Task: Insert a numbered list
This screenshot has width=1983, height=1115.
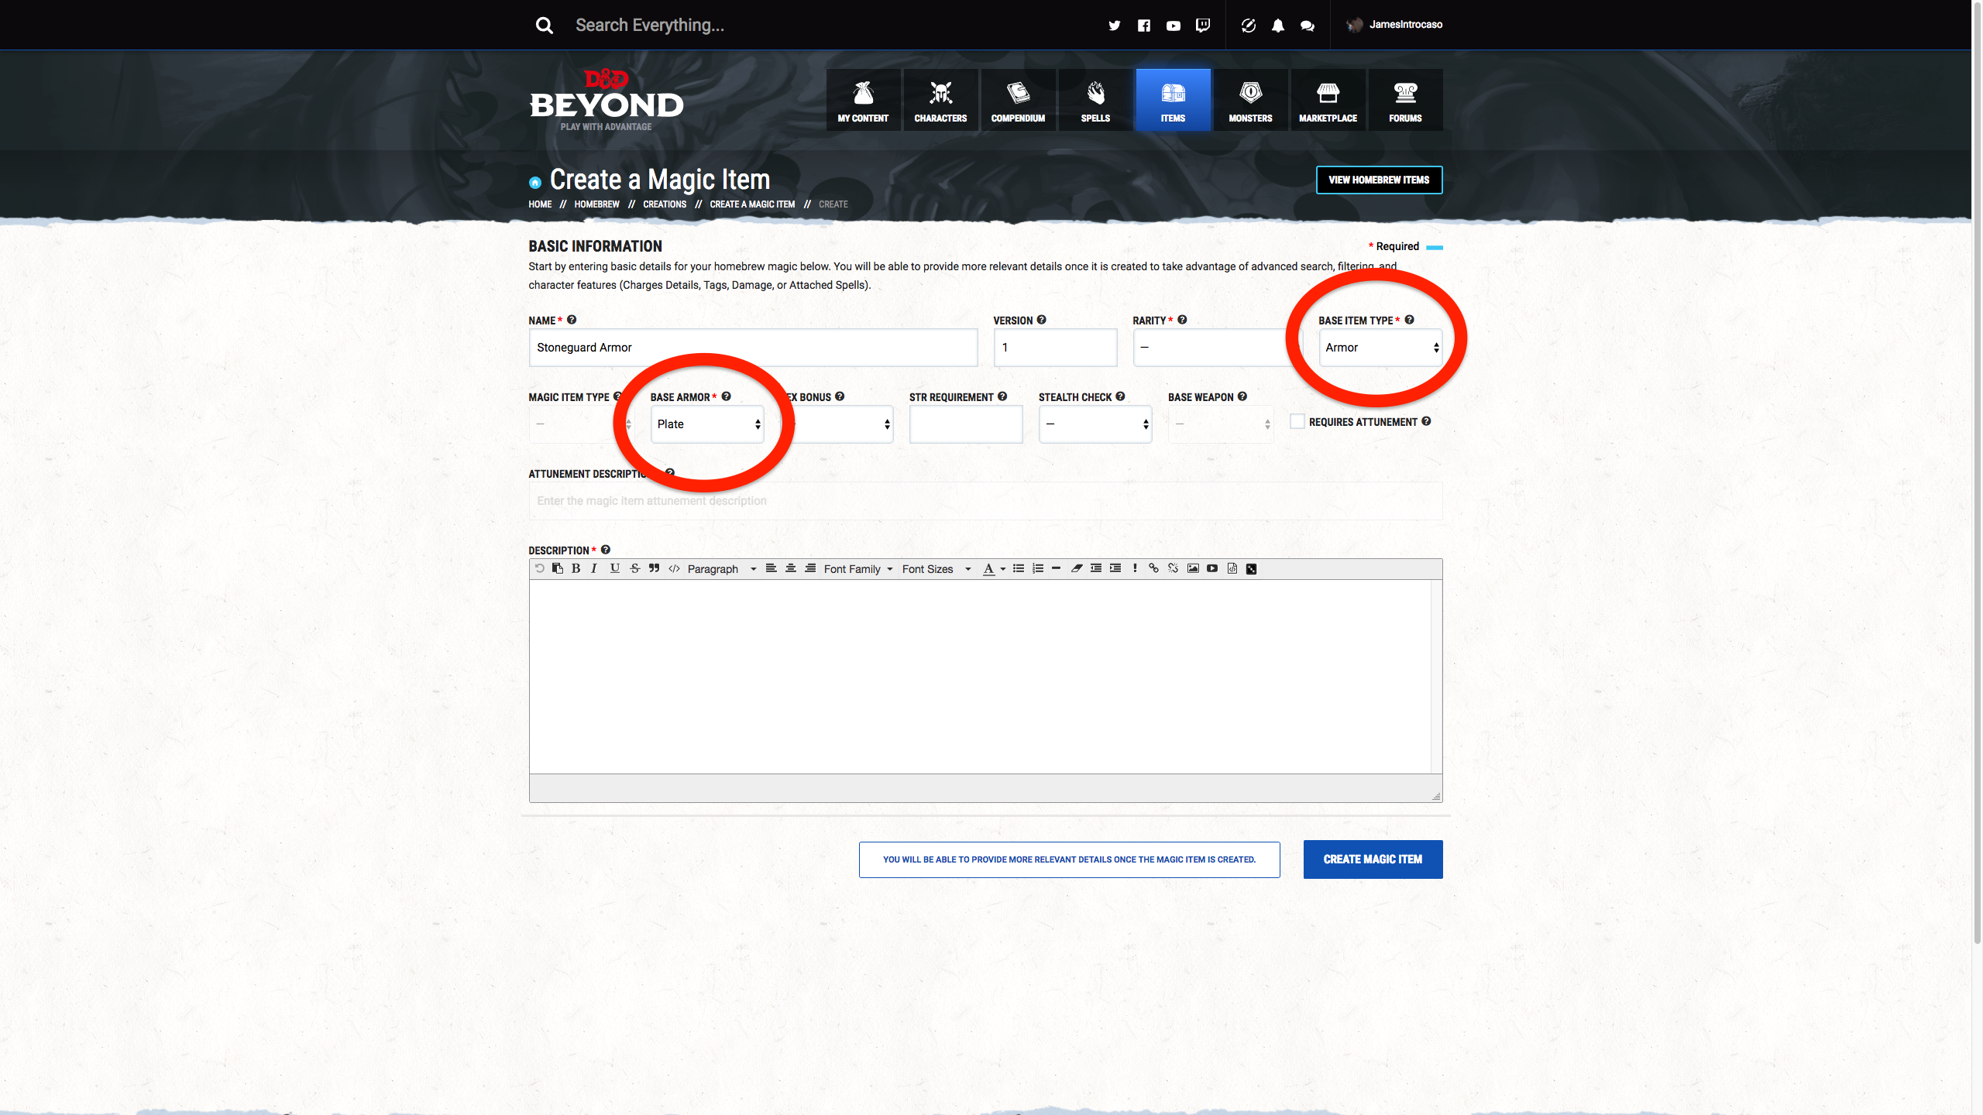Action: 1038,568
